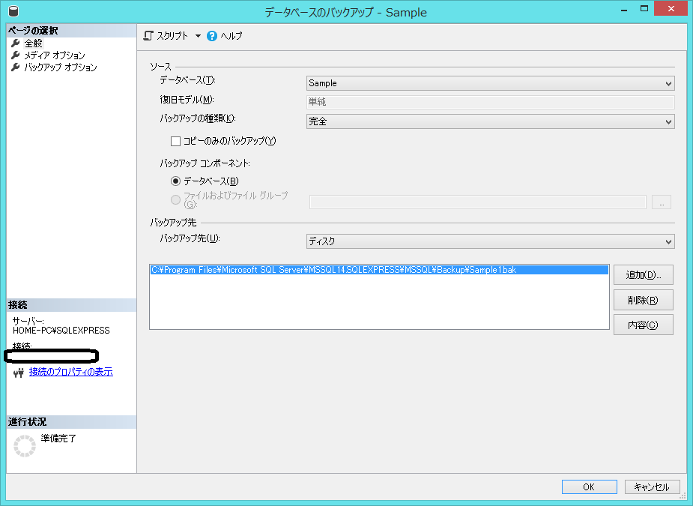Click the ellipsis browse button for file groups
The image size is (693, 506).
click(x=662, y=202)
